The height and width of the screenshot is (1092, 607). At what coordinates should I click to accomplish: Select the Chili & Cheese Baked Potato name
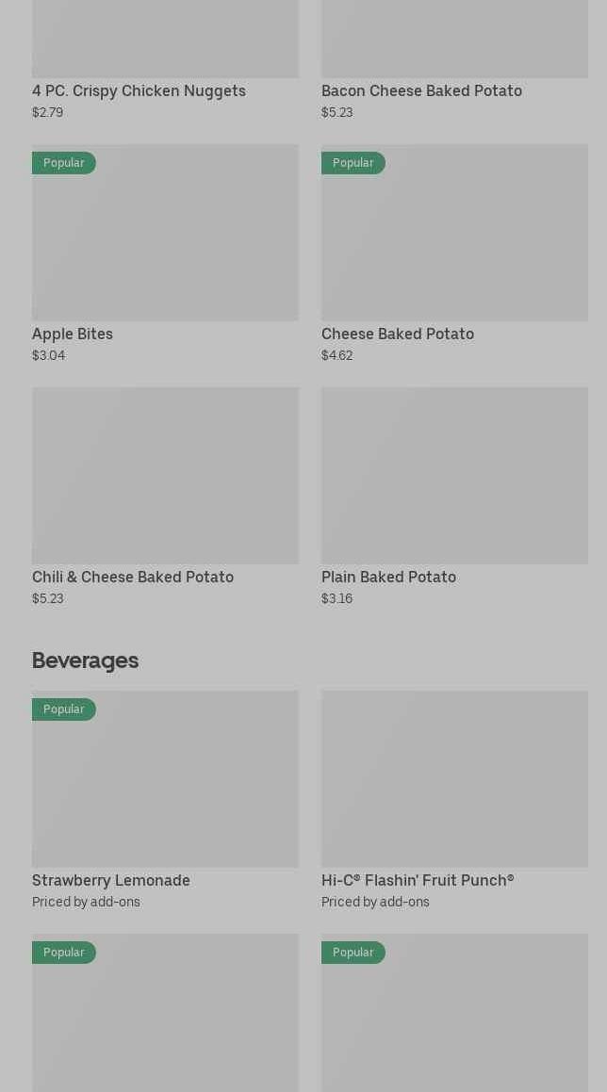click(133, 578)
